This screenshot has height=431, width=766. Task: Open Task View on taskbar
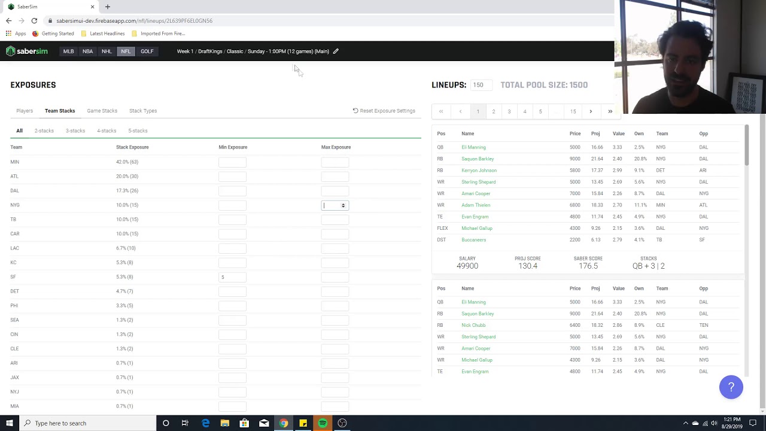coord(185,423)
